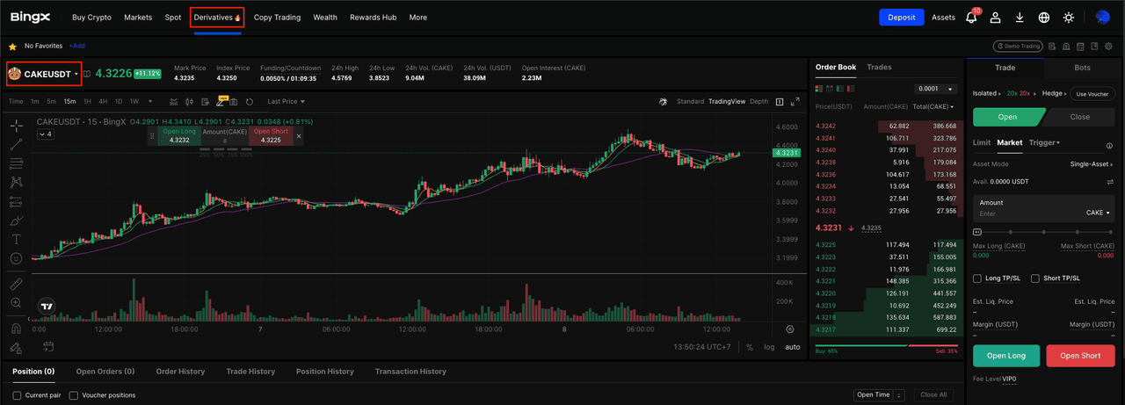This screenshot has height=405, width=1125.
Task: Open the trading settings gear
Action: (x=1110, y=46)
